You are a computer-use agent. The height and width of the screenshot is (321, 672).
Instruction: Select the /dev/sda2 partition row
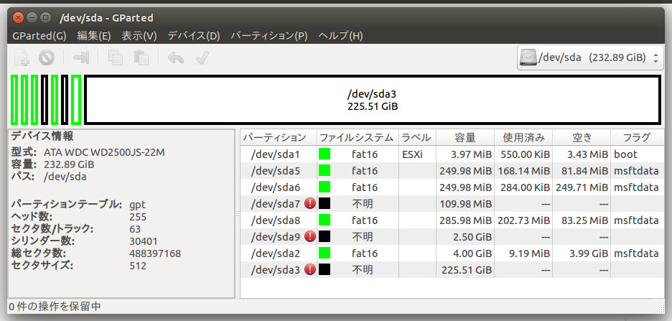pos(452,253)
